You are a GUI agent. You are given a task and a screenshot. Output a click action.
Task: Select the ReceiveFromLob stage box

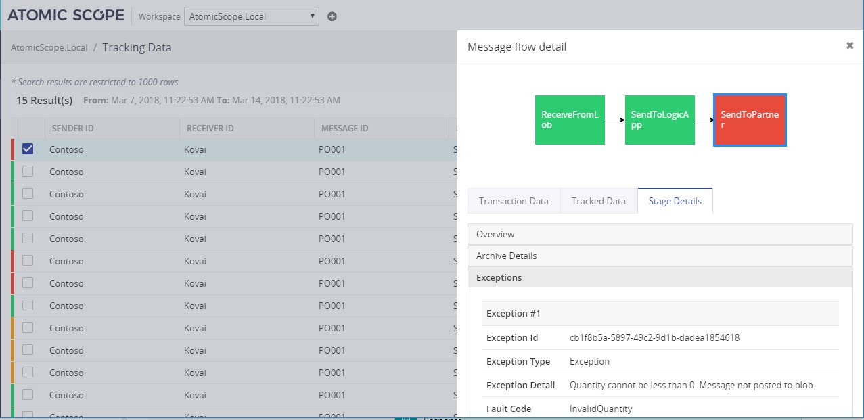click(570, 120)
